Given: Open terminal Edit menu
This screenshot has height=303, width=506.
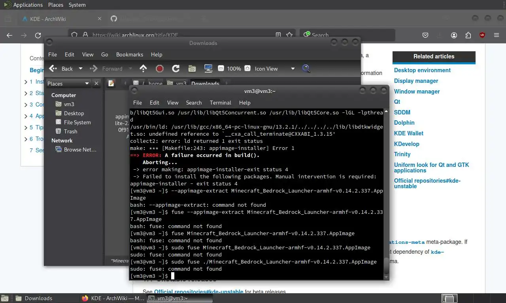Looking at the screenshot, I should click(155, 103).
